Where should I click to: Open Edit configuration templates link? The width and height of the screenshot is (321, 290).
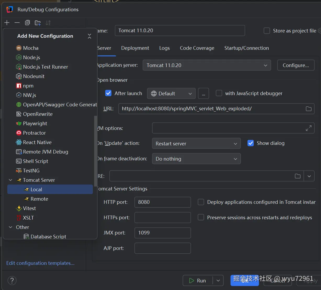click(x=40, y=263)
